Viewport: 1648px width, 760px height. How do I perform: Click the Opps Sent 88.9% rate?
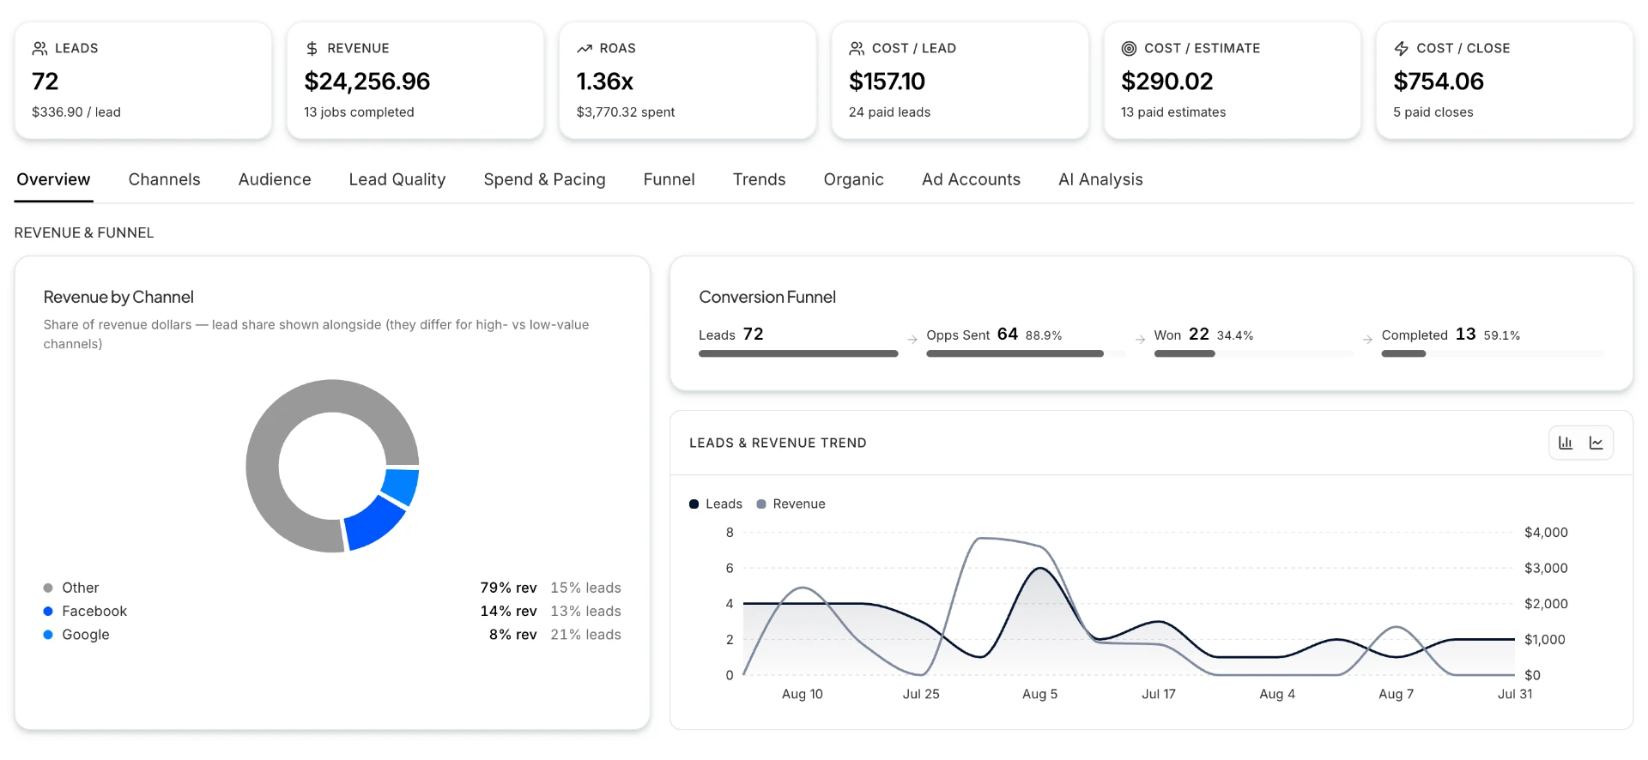coord(1044,335)
